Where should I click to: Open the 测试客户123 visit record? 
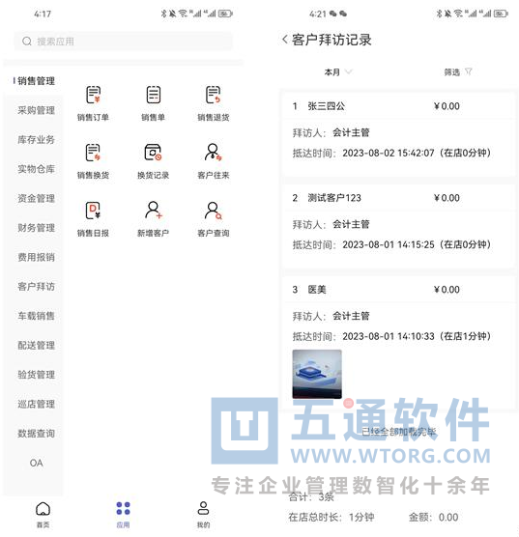(x=399, y=226)
